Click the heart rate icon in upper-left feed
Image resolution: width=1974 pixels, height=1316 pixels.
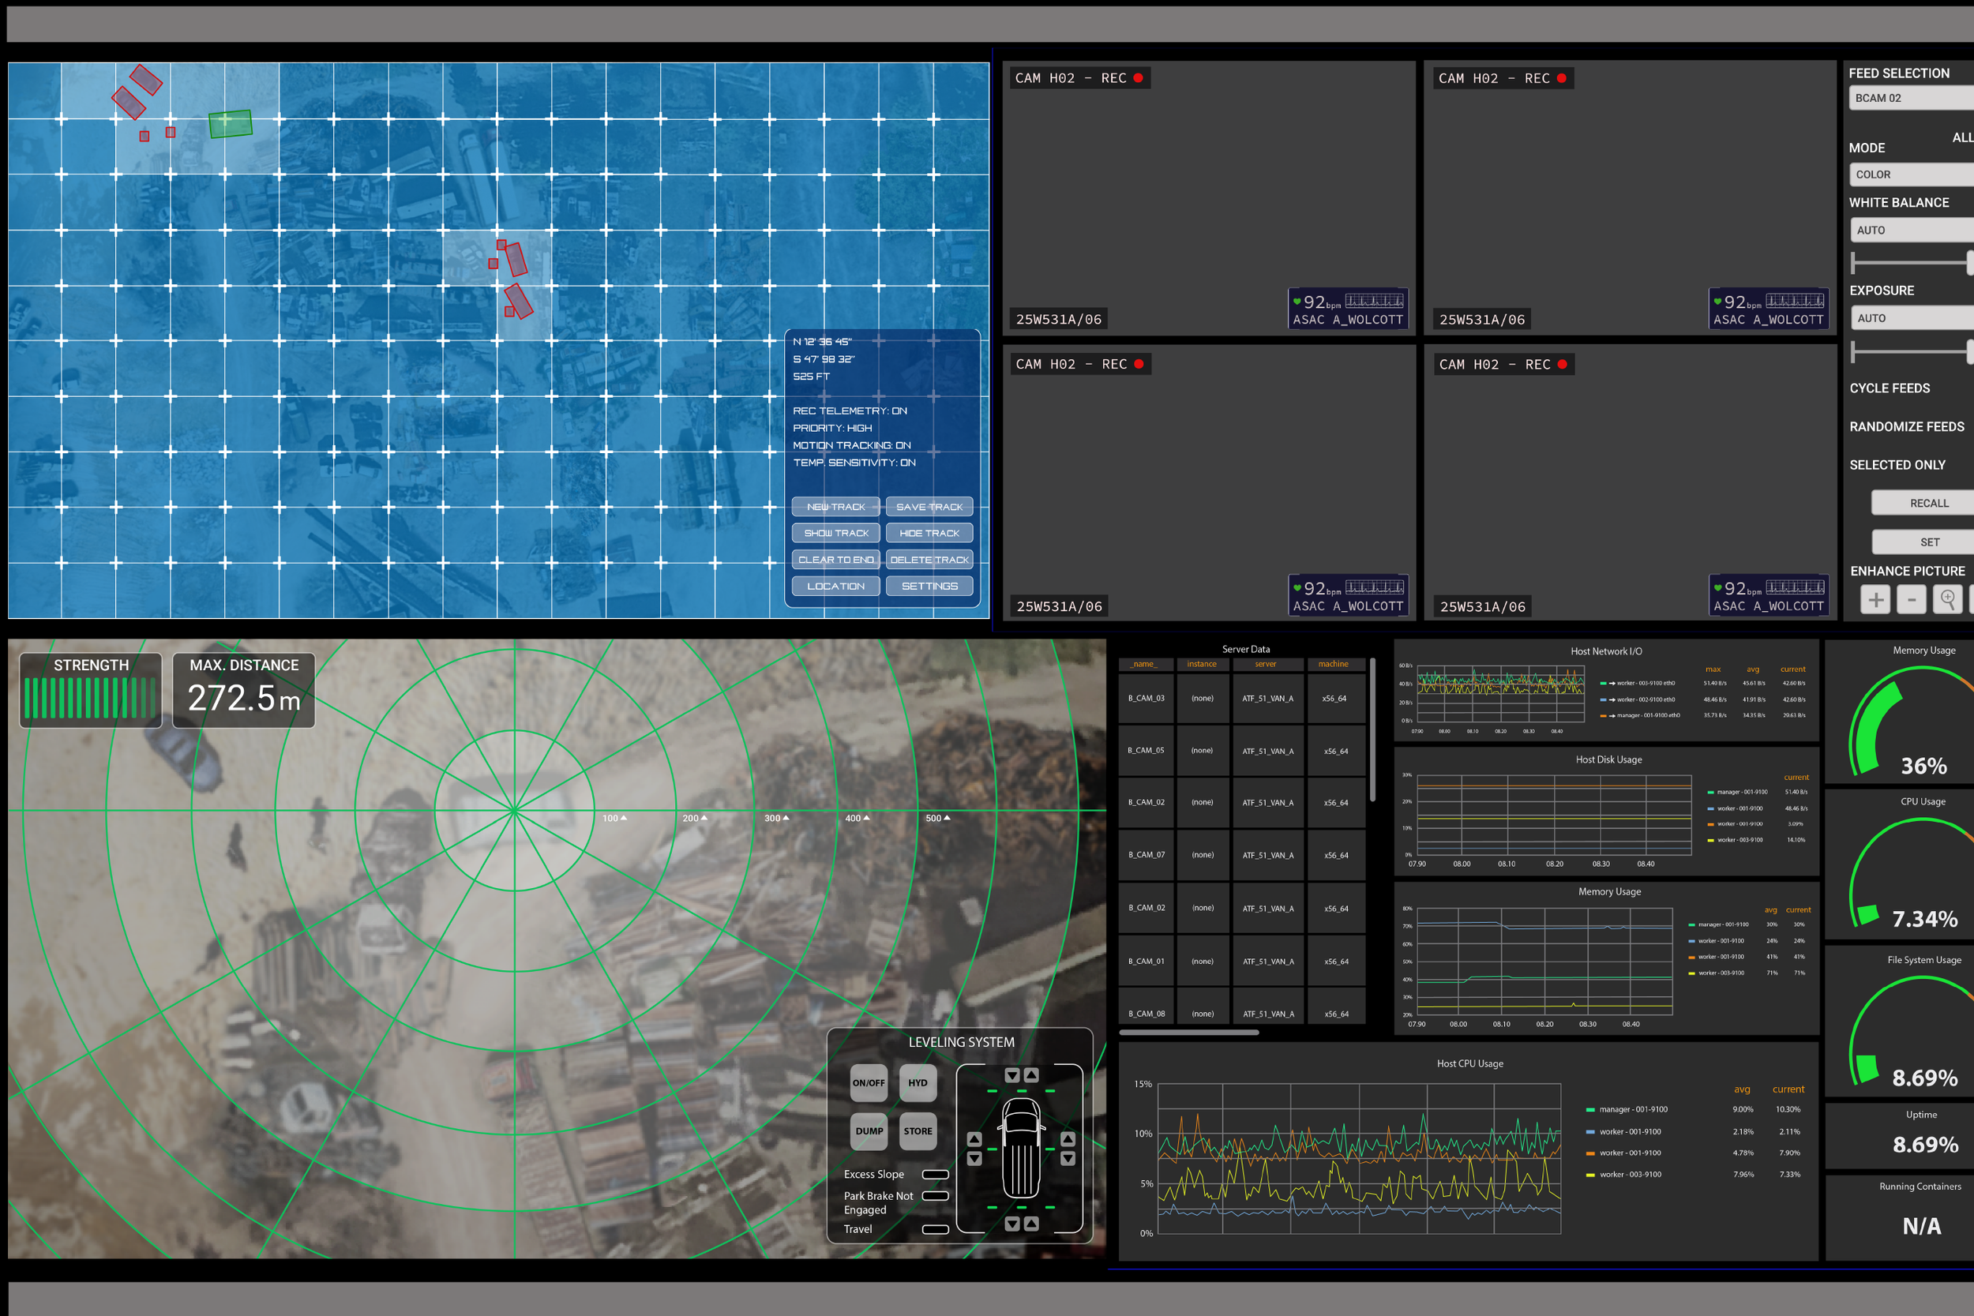(1297, 302)
